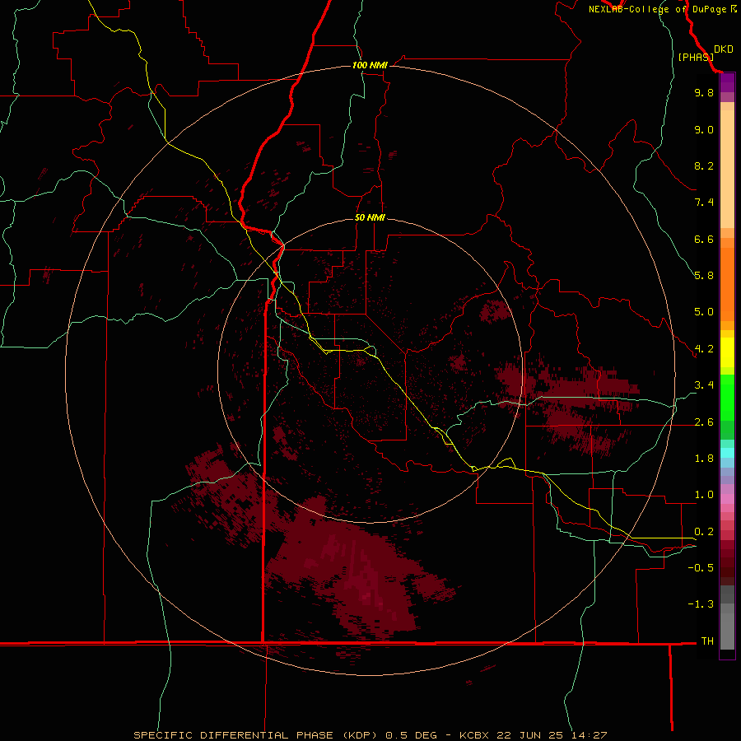Viewport: 741px width, 741px height.
Task: Pick the cyan band near 1.8
Action: click(727, 453)
